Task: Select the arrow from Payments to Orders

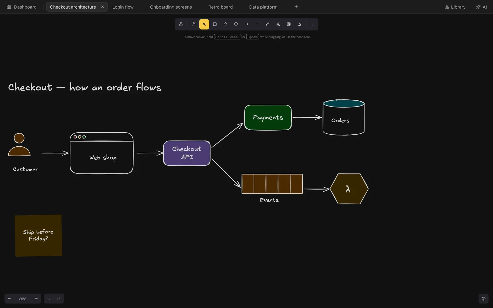Action: pyautogui.click(x=307, y=117)
